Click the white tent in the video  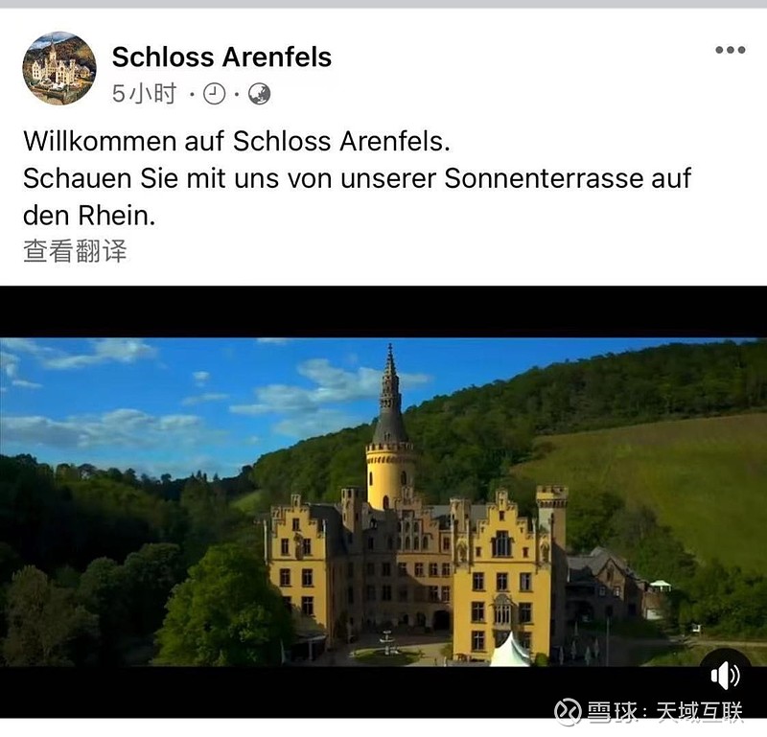coord(509,651)
